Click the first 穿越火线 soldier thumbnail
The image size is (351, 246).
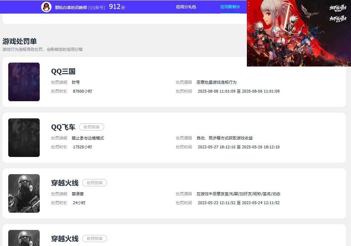24,193
